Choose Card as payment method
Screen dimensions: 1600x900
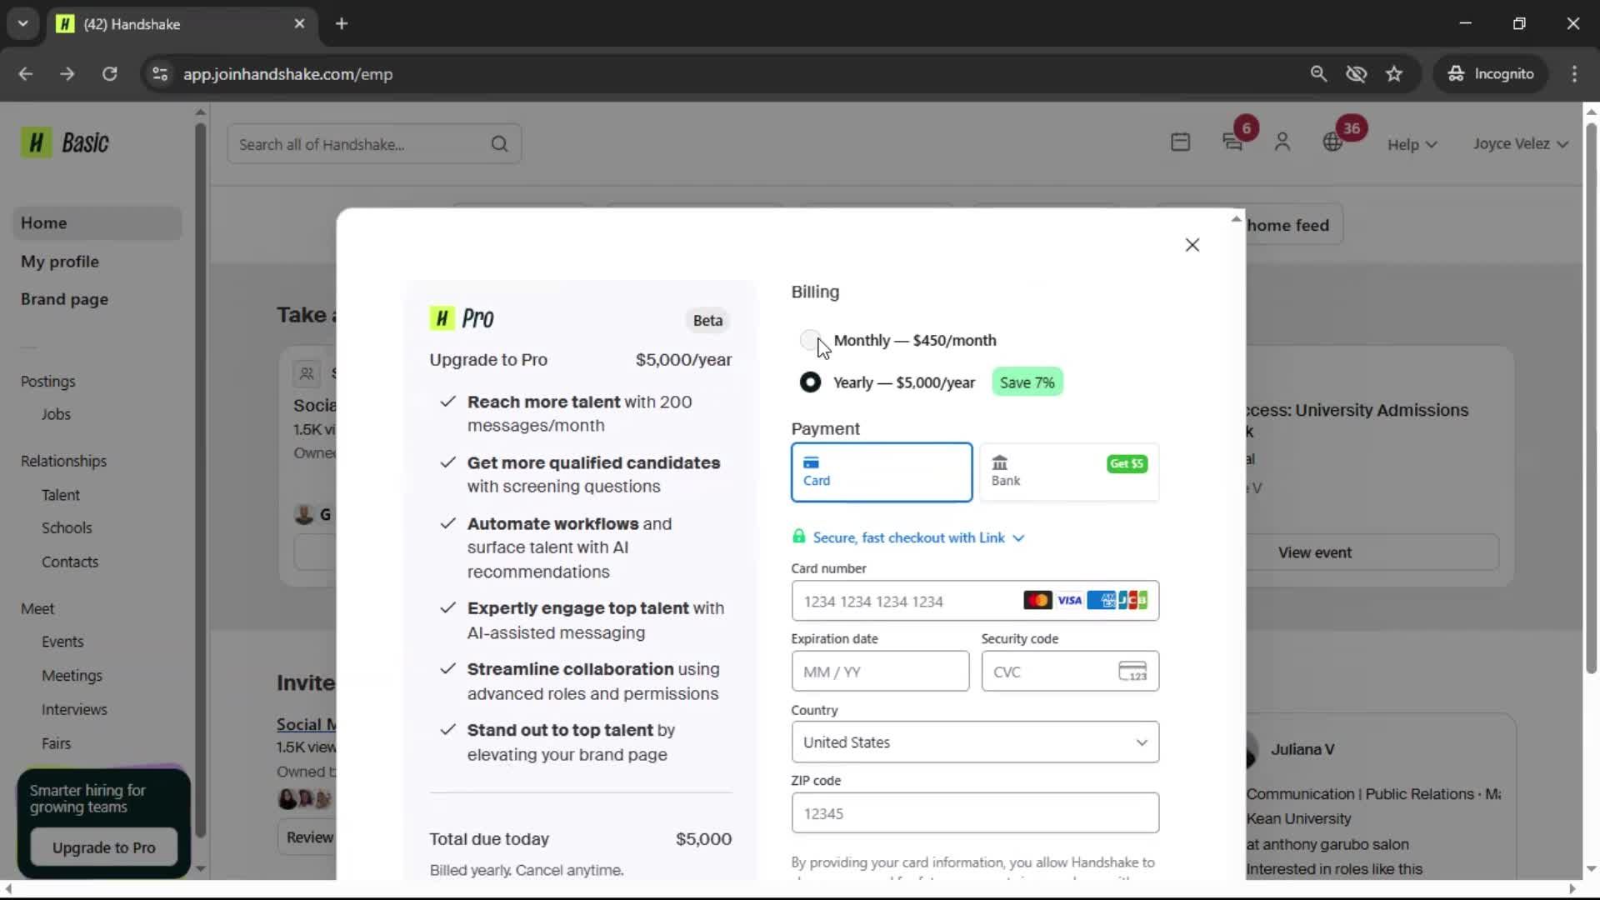[882, 472]
